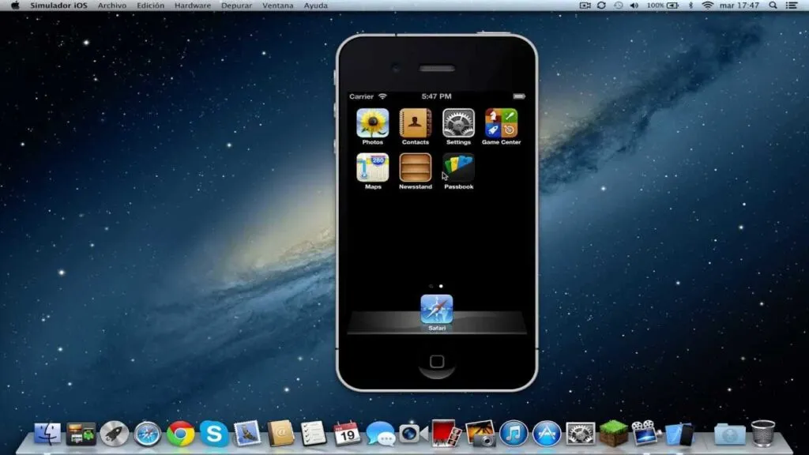The width and height of the screenshot is (809, 455).
Task: Open Finder from the Dock
Action: coord(47,434)
